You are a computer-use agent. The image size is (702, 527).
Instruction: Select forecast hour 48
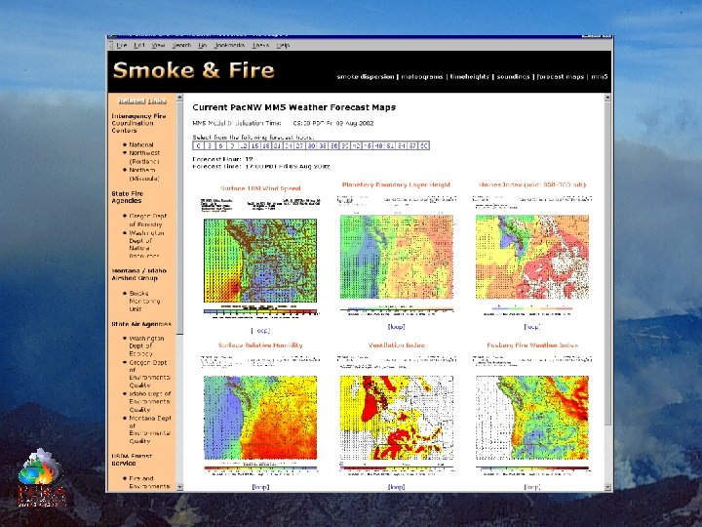click(x=378, y=145)
